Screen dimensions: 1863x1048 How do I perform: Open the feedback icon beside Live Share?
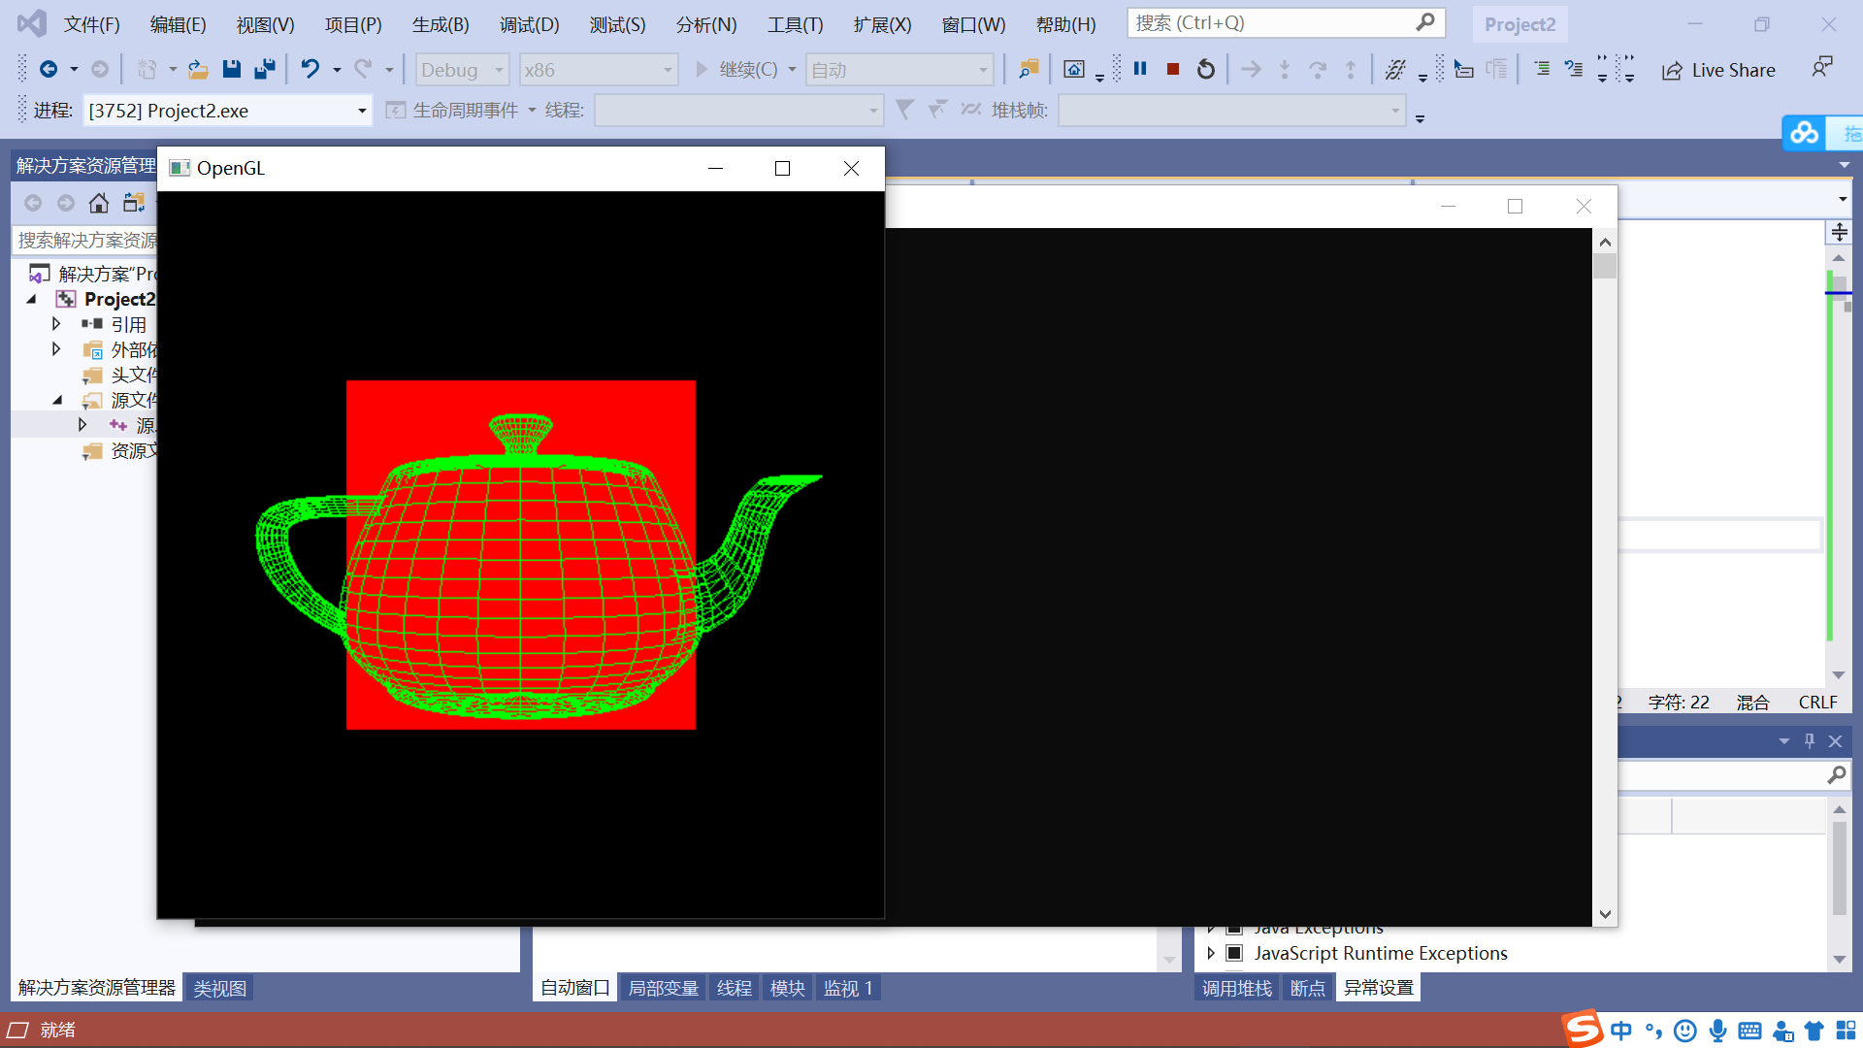point(1821,68)
